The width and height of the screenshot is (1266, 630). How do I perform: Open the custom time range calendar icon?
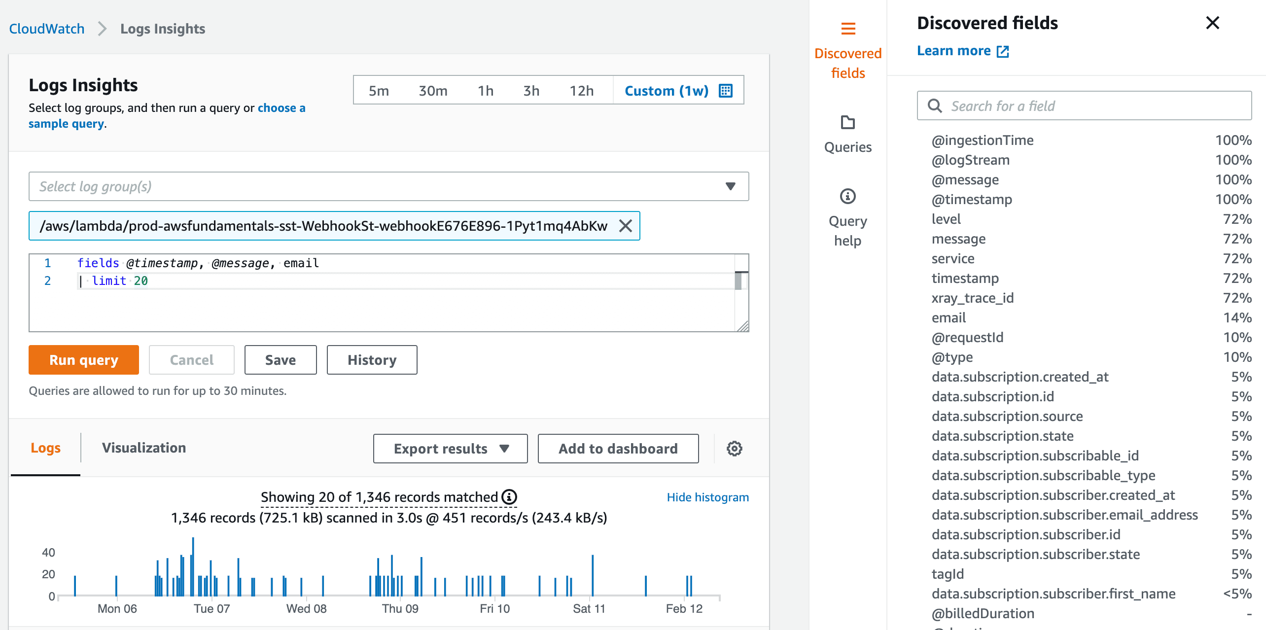click(726, 91)
